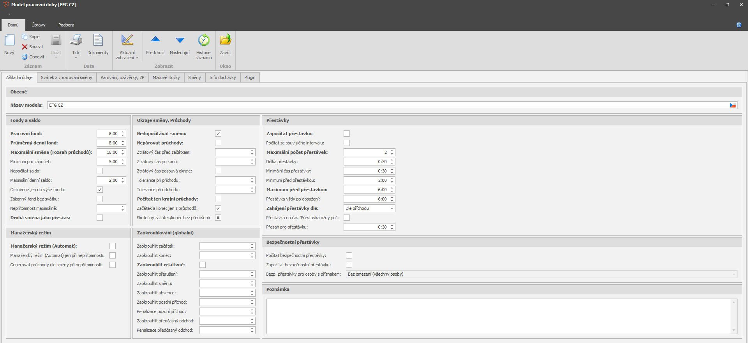
Task: Click Maximální denní saldo spinner
Action: point(123,180)
